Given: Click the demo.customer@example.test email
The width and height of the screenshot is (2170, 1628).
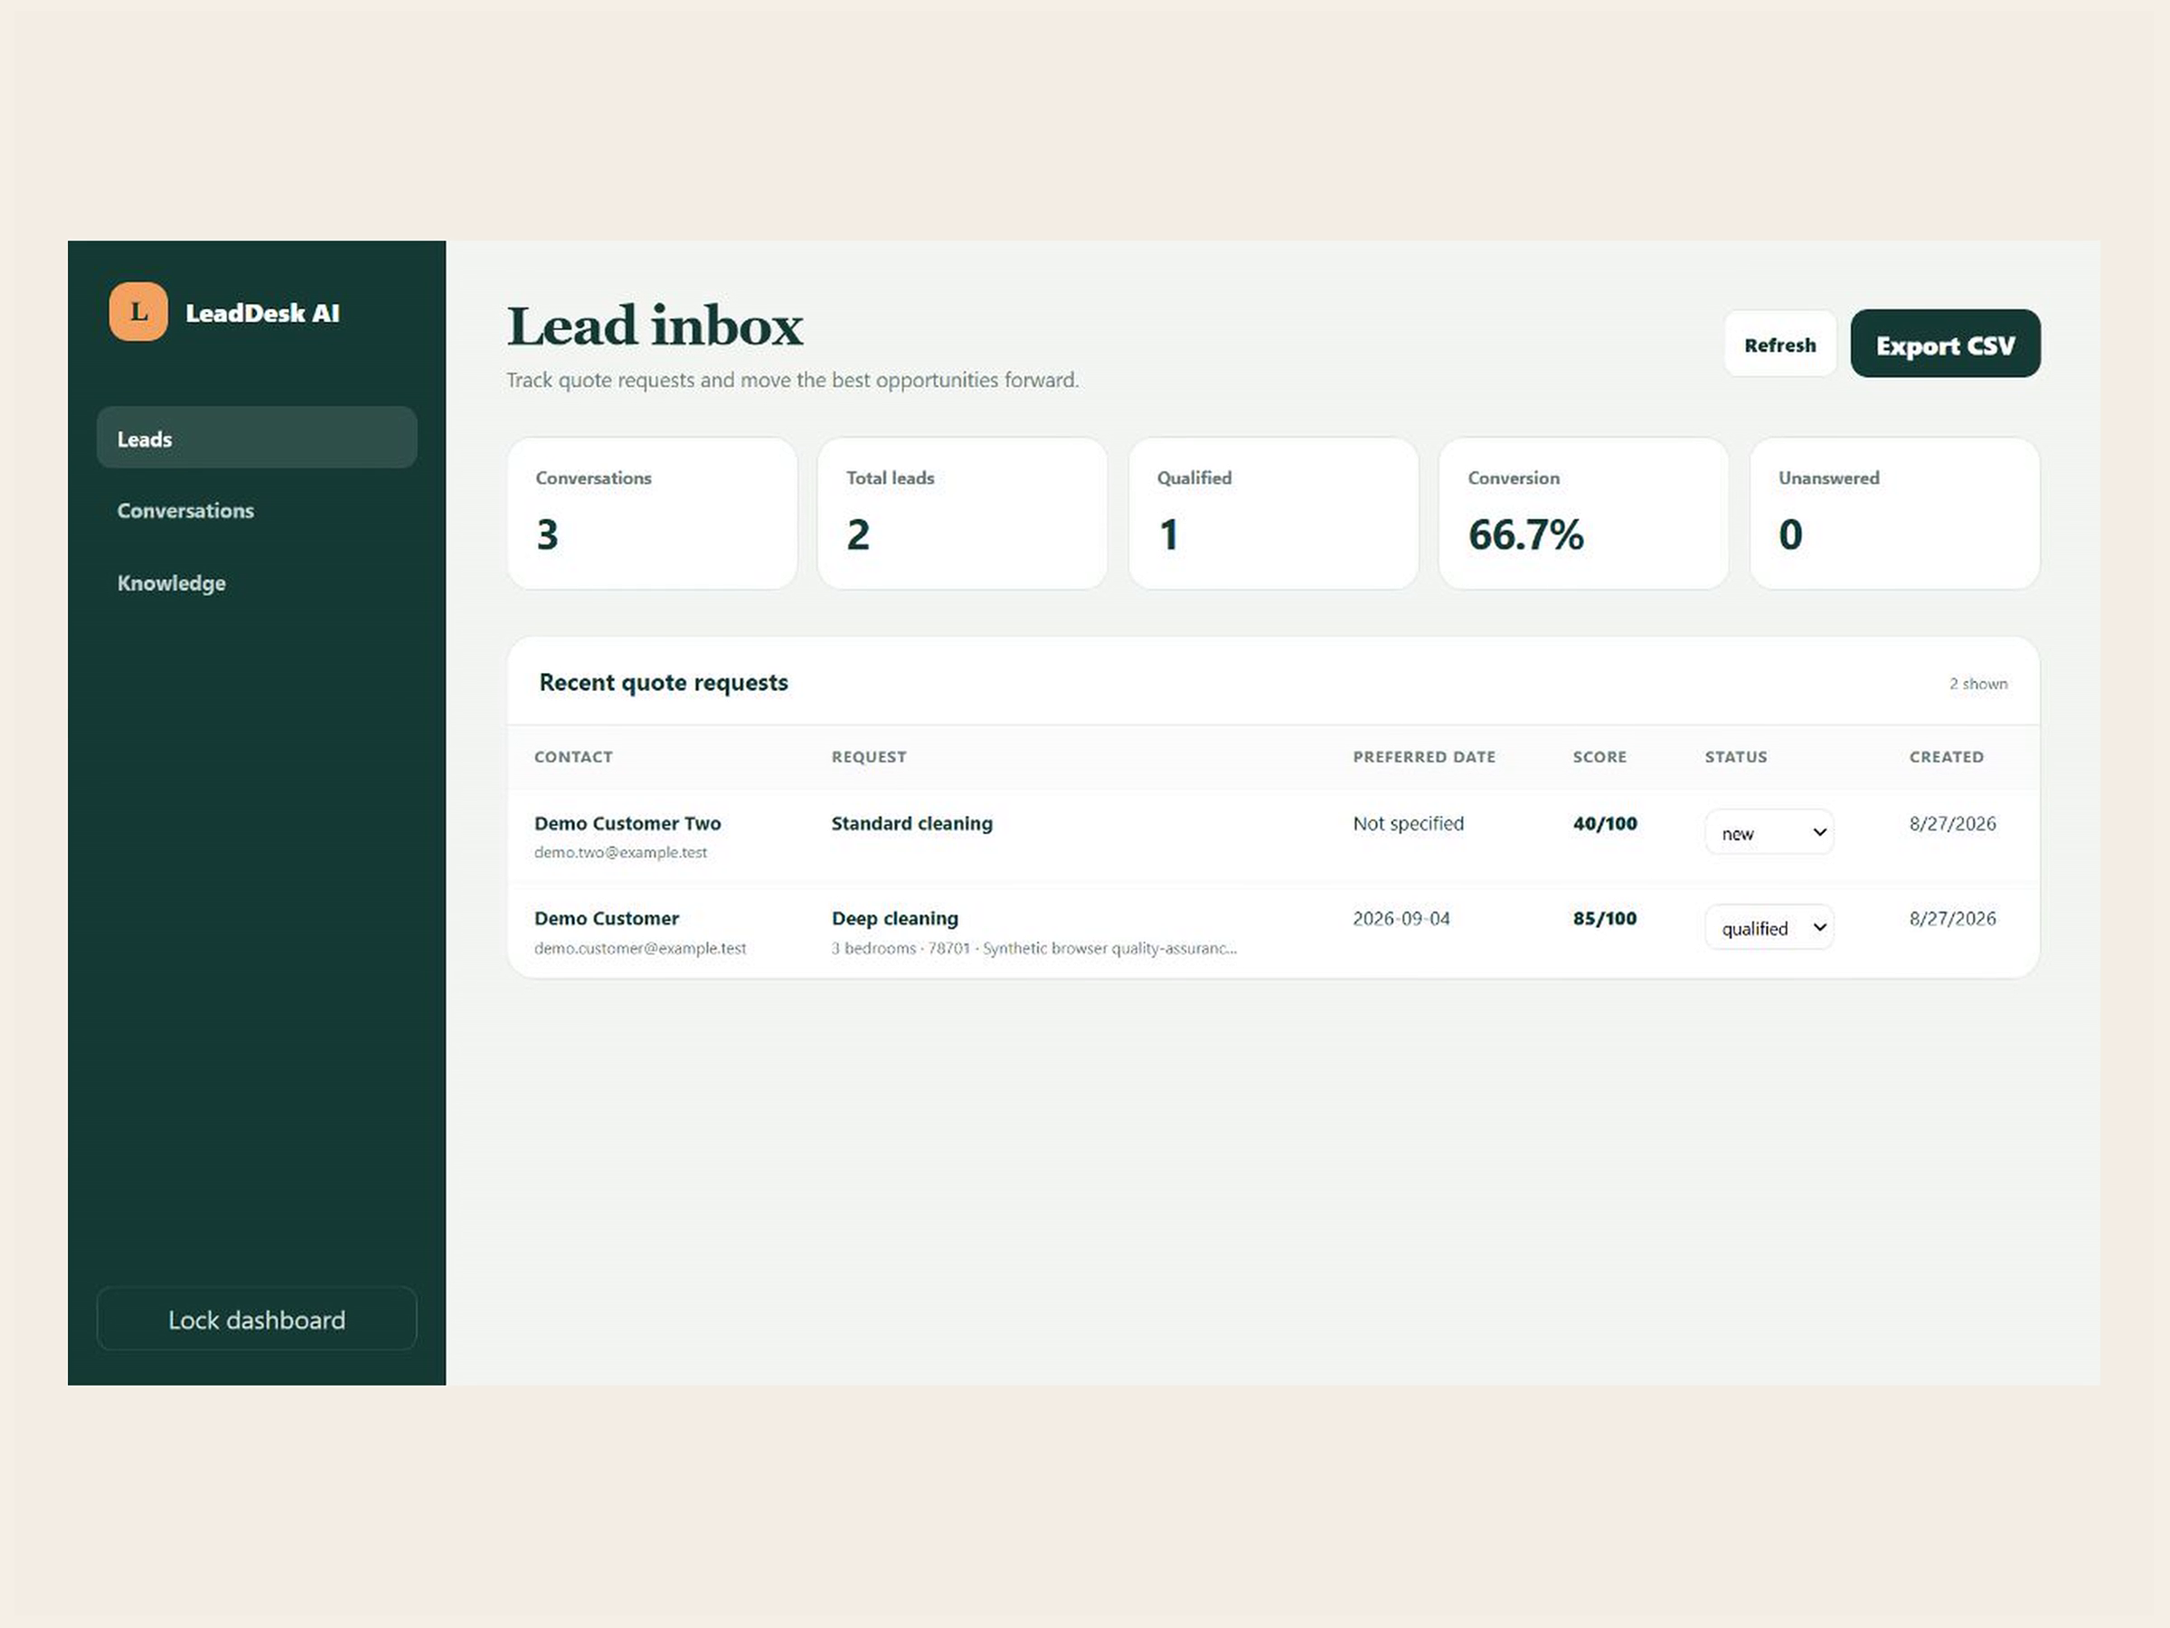Looking at the screenshot, I should (640, 948).
